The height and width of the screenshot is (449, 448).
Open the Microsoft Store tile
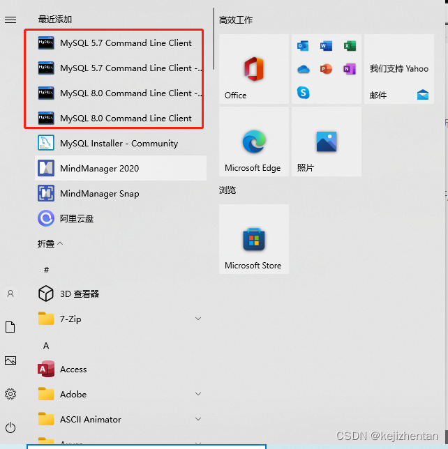point(254,239)
